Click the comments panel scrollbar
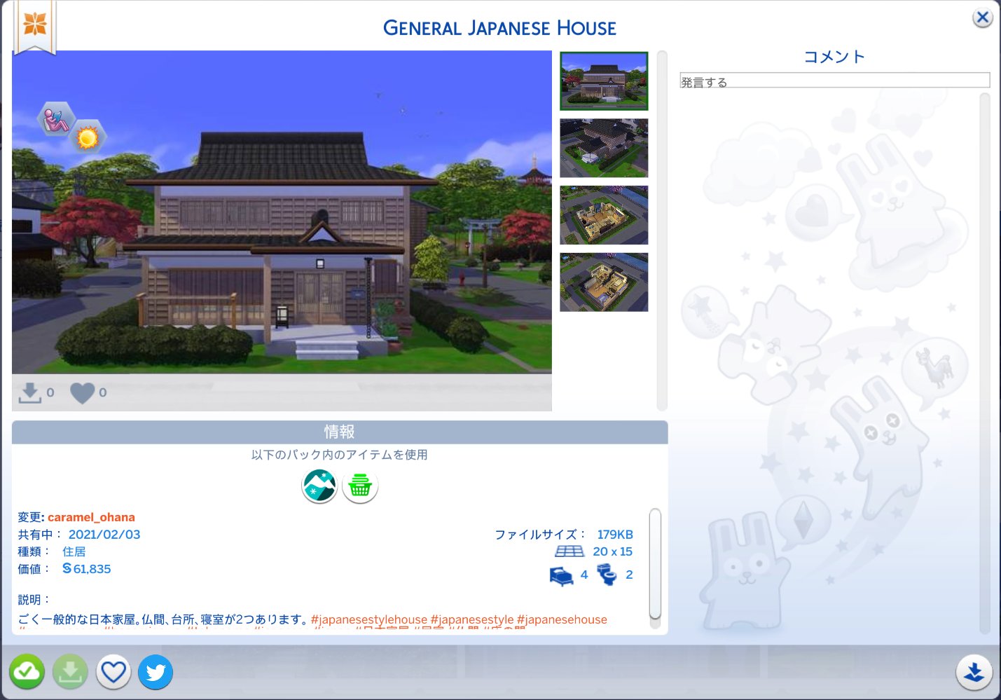Viewport: 1001px width, 700px height. (985, 364)
